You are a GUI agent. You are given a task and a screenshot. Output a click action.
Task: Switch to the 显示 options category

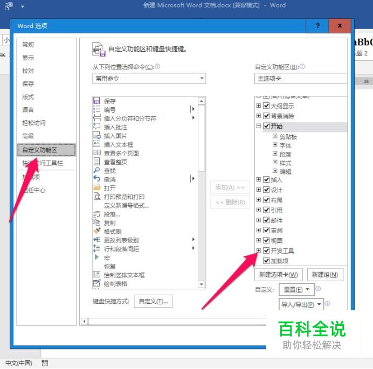pyautogui.click(x=28, y=58)
